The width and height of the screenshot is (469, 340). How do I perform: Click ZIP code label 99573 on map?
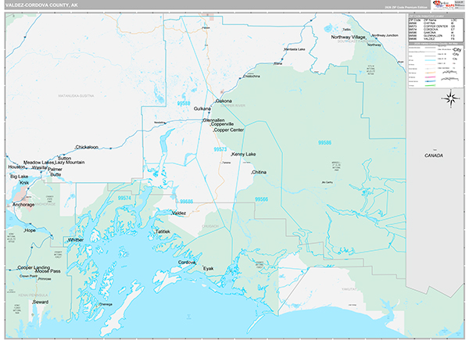pyautogui.click(x=220, y=149)
